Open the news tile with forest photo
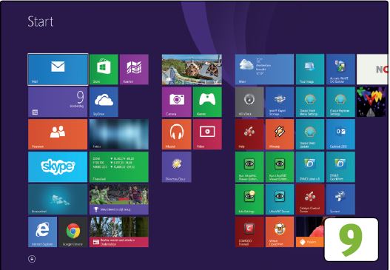Viewport: 390px width, 270px height. pos(119,232)
